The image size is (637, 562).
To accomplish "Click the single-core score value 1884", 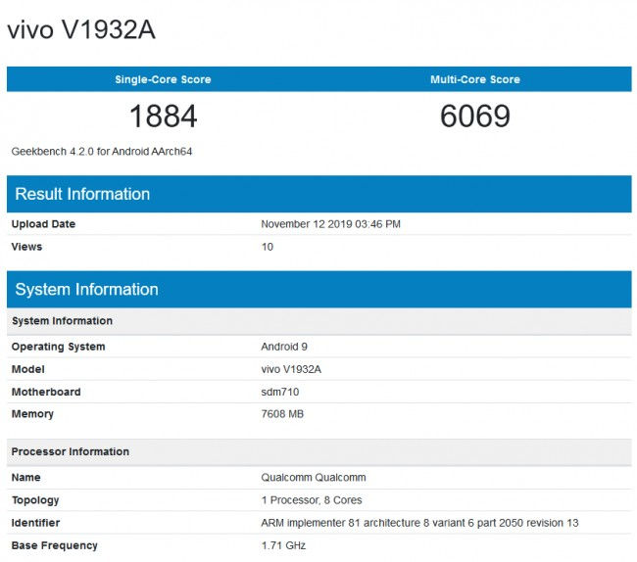I will (163, 117).
